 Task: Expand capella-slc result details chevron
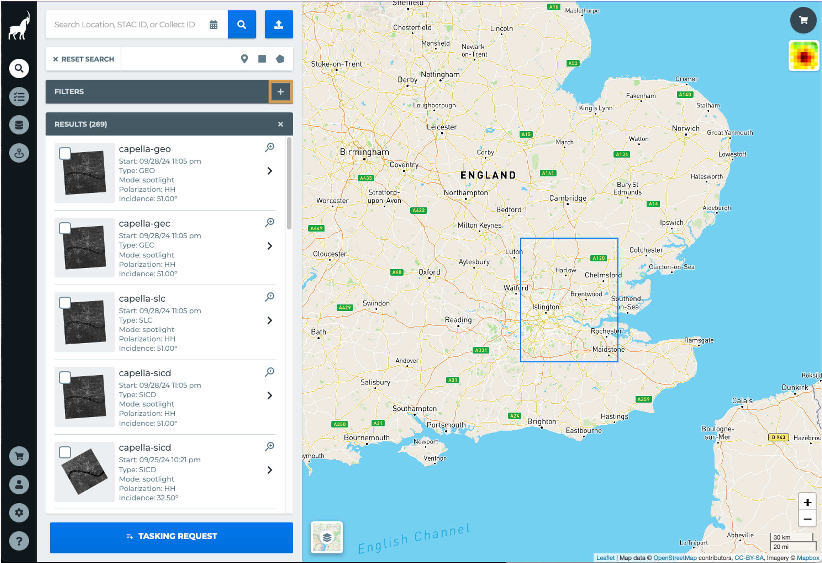(270, 320)
